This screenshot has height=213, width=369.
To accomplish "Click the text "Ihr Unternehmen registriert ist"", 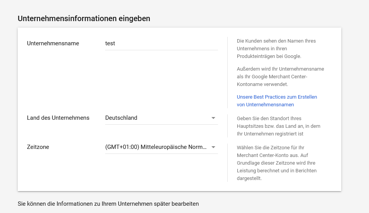I will click(270, 134).
